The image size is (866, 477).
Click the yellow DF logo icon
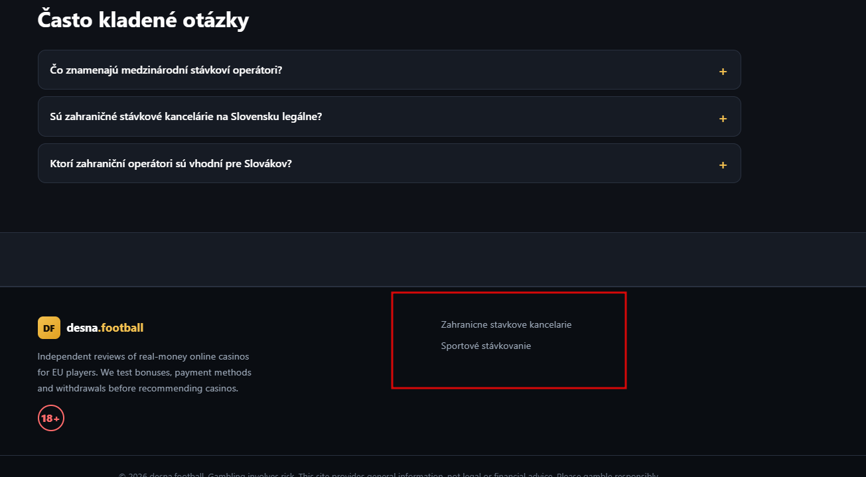click(x=49, y=328)
